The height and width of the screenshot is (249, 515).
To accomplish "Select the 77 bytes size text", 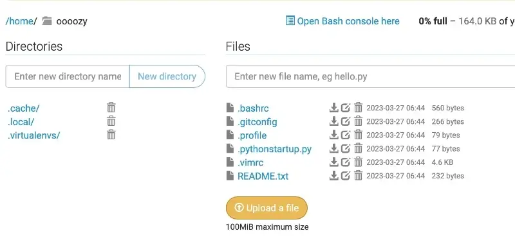I will (445, 148).
